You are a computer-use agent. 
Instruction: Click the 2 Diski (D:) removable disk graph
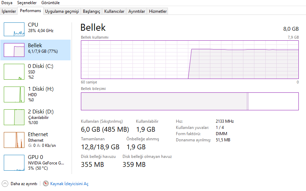[x=14, y=117]
